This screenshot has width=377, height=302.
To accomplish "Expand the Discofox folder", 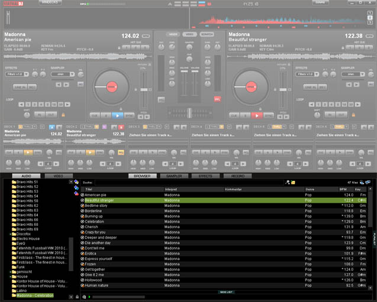I will click(x=11, y=234).
